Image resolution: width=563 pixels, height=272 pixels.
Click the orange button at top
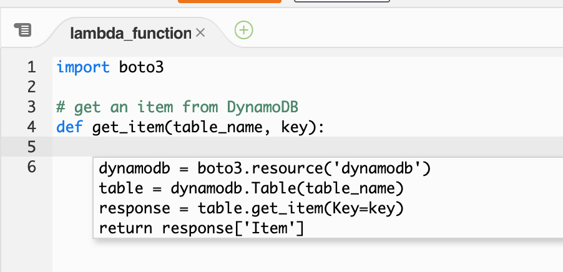click(x=230, y=1)
